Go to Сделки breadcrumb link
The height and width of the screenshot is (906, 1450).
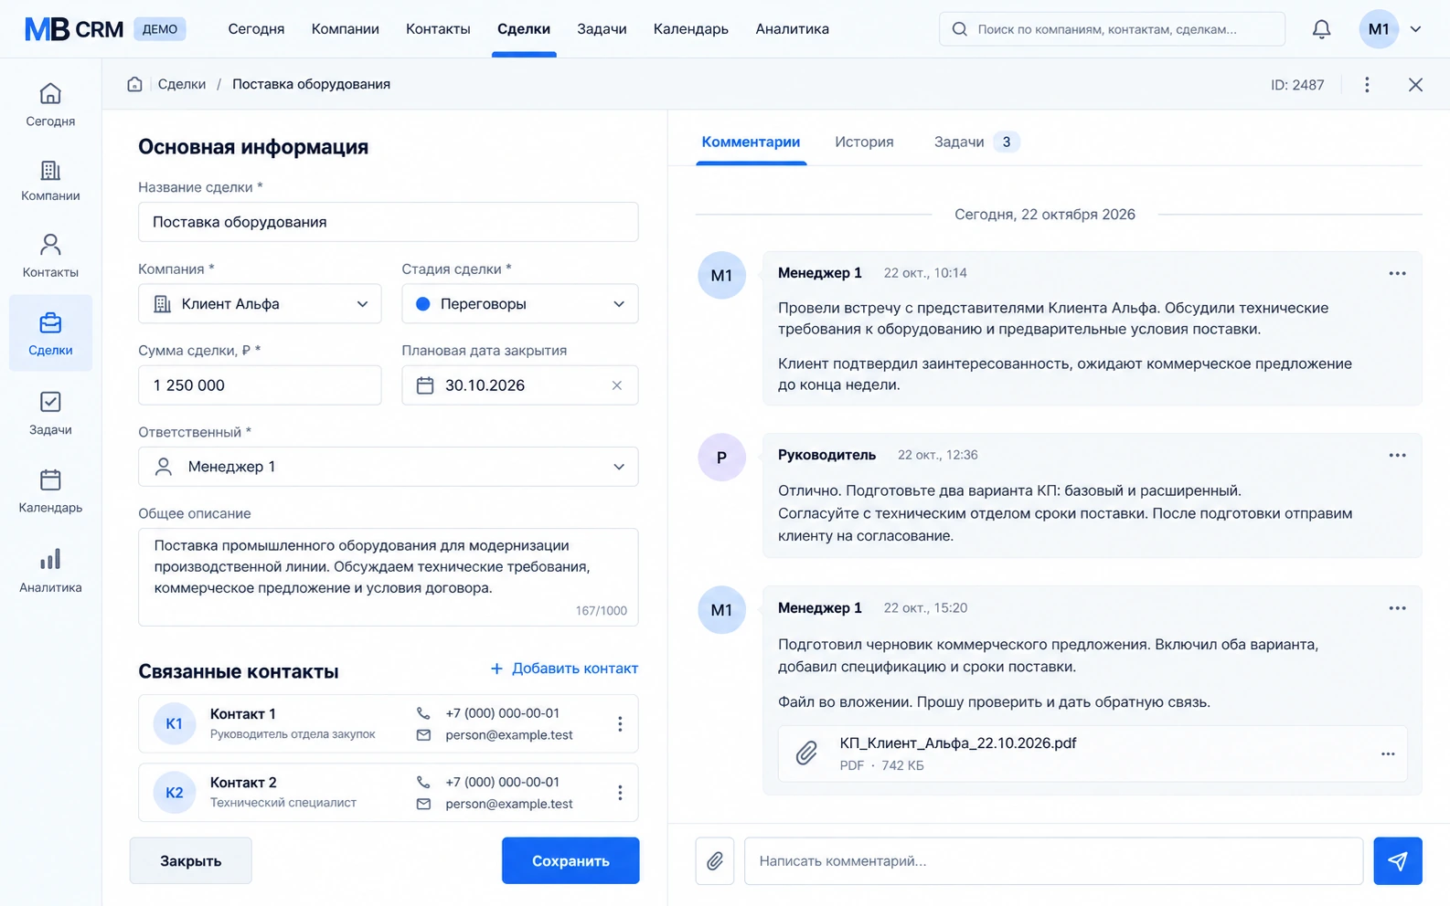(x=182, y=84)
